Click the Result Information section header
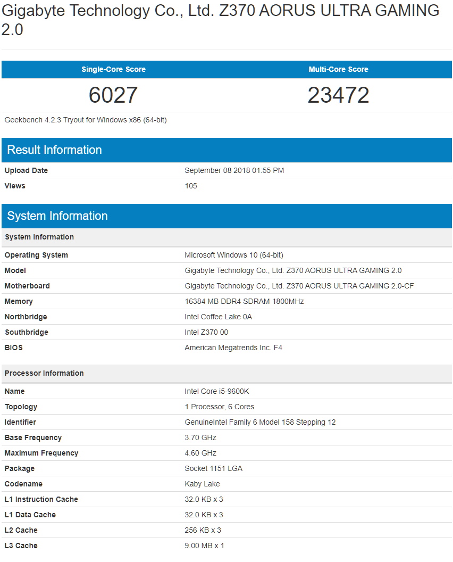453x562 pixels. pos(54,150)
